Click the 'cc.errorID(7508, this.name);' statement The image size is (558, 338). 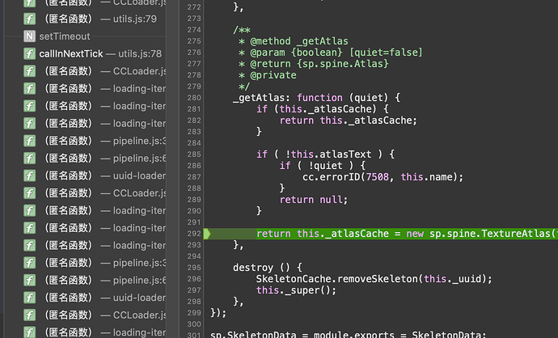[x=383, y=177]
